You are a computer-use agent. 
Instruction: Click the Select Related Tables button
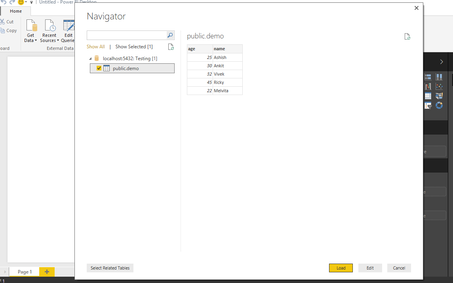pyautogui.click(x=110, y=268)
